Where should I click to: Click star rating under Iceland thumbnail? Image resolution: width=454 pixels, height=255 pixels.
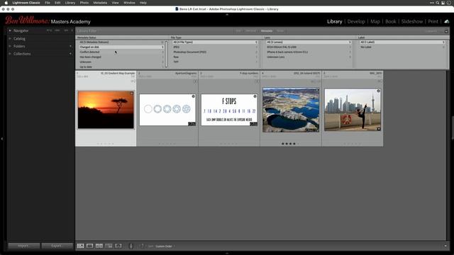[290, 144]
